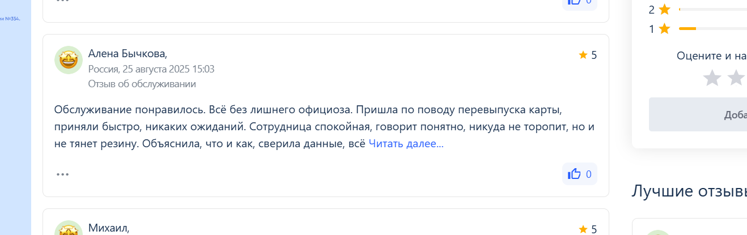Click the gray Доба... add review button

tap(698, 114)
